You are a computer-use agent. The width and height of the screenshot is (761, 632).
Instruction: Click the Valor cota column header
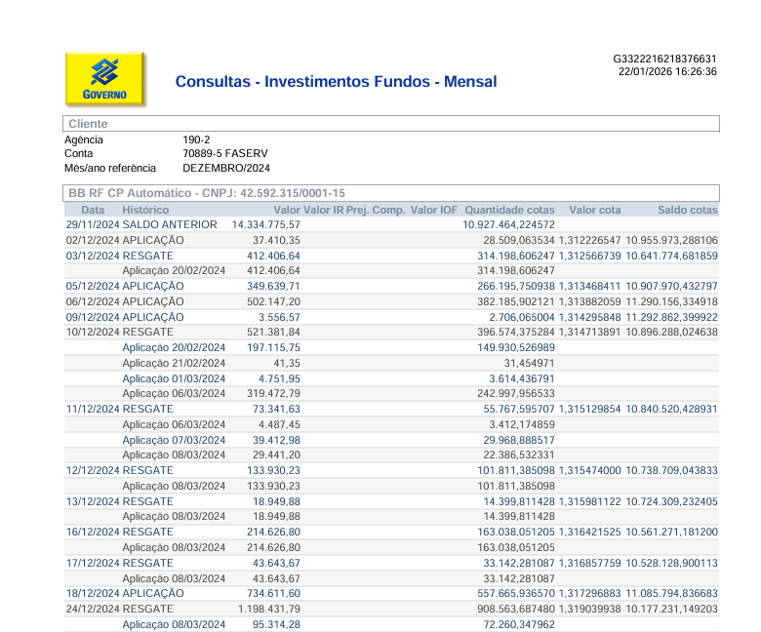click(595, 210)
